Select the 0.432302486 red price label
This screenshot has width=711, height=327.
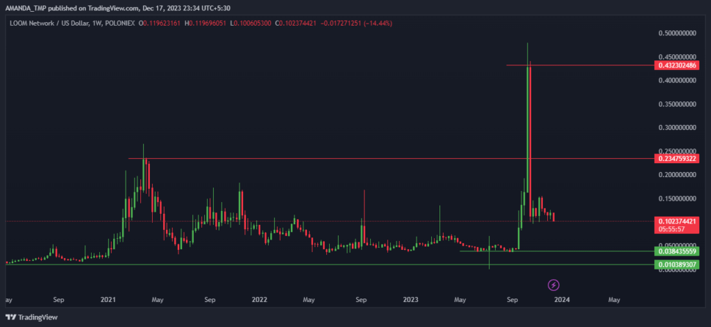tap(676, 65)
